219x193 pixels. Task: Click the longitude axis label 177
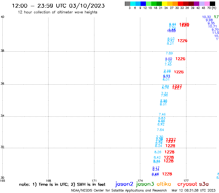pos(186,181)
